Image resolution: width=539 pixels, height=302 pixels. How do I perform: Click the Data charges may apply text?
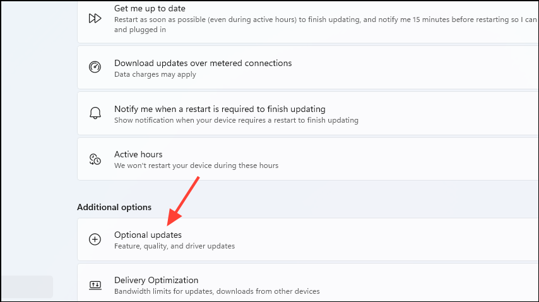pos(155,74)
